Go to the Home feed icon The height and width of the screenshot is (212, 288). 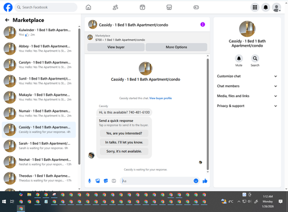pyautogui.click(x=88, y=7)
